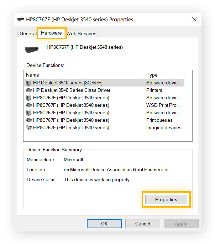This screenshot has width=215, height=245.
Task: Click the 'Microsoft' manufacturer value
Action: 73,160
